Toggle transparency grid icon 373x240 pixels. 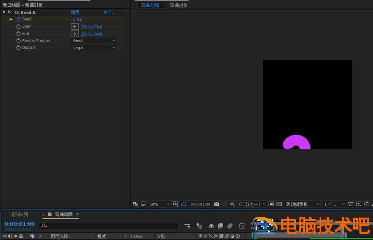click(279, 204)
